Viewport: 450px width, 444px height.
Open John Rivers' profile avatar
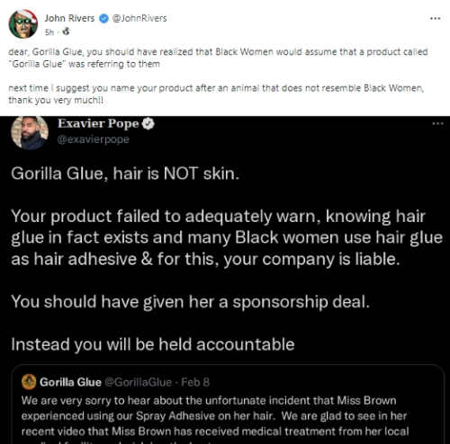[23, 24]
